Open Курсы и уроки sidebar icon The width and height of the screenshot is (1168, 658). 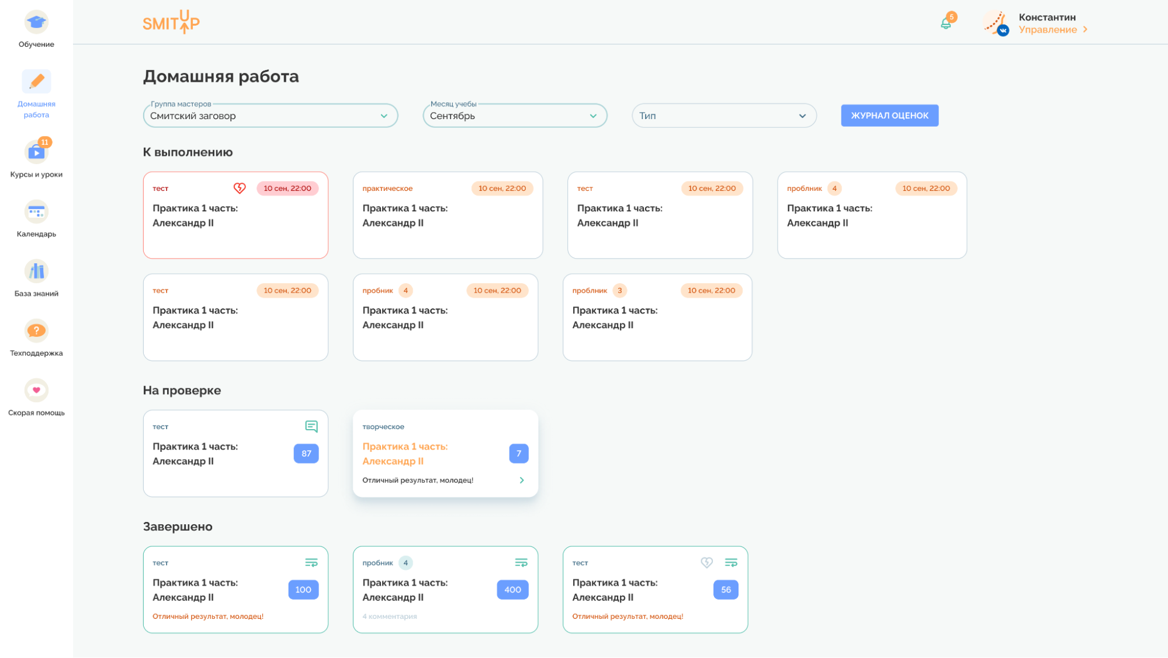pyautogui.click(x=36, y=153)
